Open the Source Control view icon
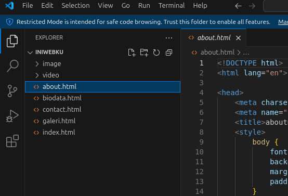Image resolution: width=288 pixels, height=196 pixels. point(12,91)
